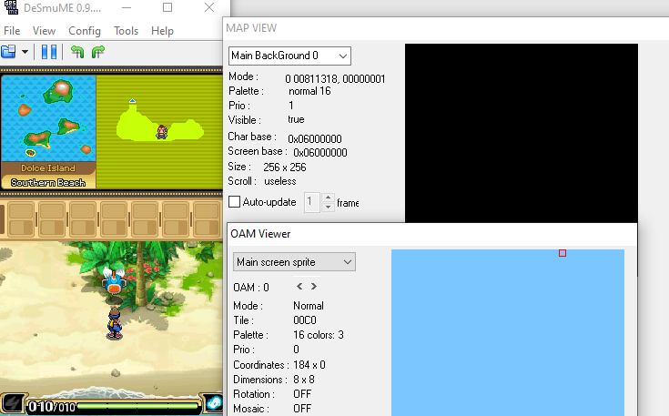Screen dimensions: 669x416
Task: Click the frame count input field
Action: 311,202
